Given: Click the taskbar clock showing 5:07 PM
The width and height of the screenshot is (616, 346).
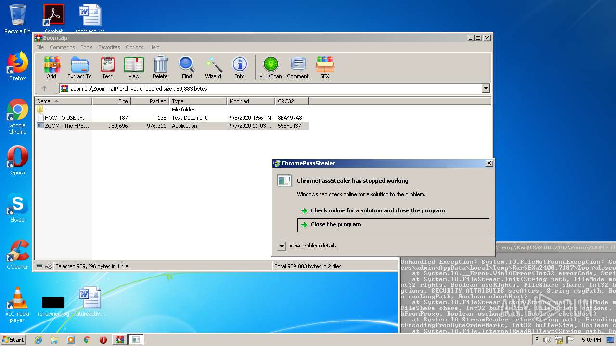Looking at the screenshot, I should coord(591,340).
